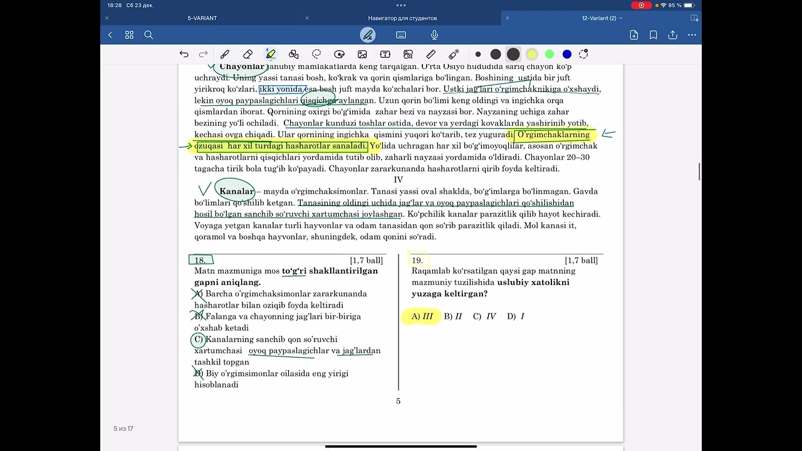Open the three-dot more options menu
The image size is (802, 451).
coord(692,35)
